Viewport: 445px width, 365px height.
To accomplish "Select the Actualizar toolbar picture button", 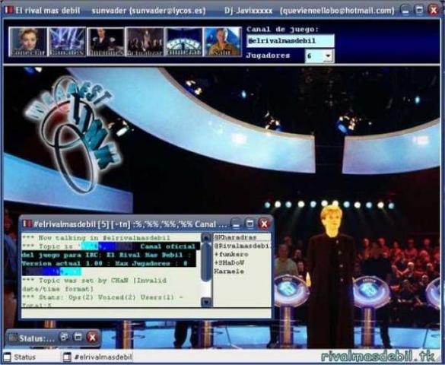I will click(145, 42).
